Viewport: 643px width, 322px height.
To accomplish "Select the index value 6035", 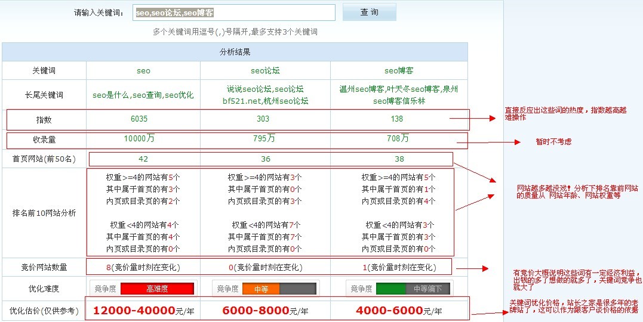I will 139,119.
